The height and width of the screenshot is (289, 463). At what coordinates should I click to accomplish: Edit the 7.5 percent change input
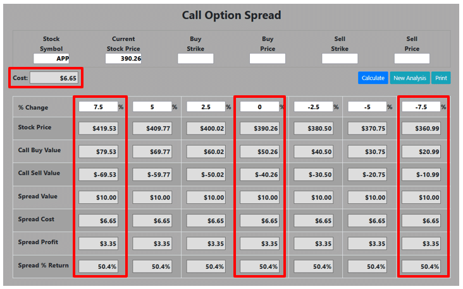tap(98, 107)
